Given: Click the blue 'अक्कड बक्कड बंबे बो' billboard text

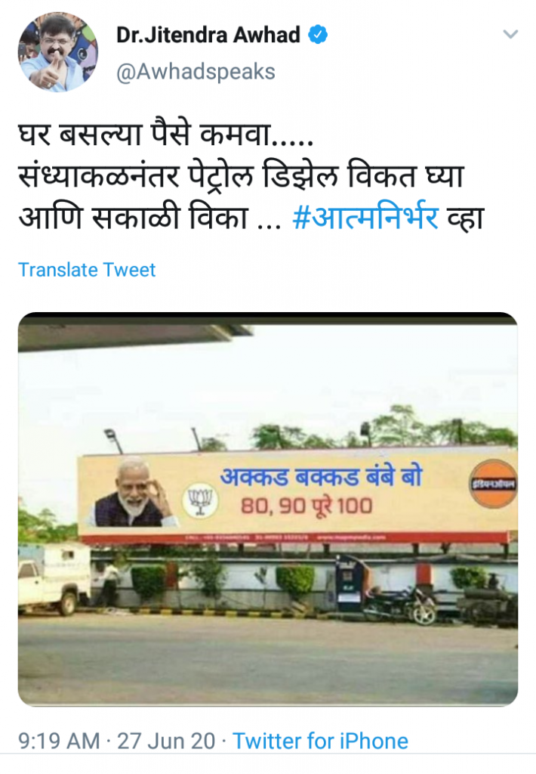Looking at the screenshot, I should pyautogui.click(x=322, y=477).
